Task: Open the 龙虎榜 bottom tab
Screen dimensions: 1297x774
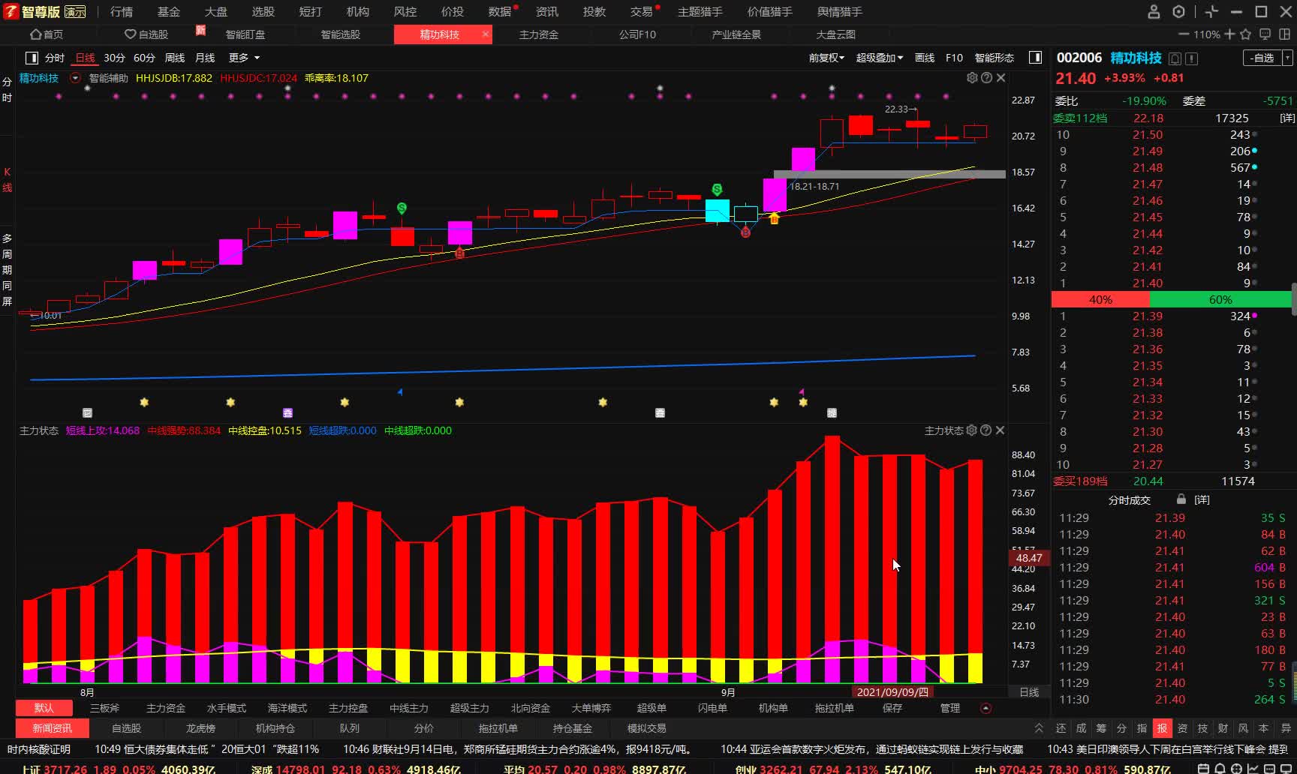Action: (x=200, y=728)
